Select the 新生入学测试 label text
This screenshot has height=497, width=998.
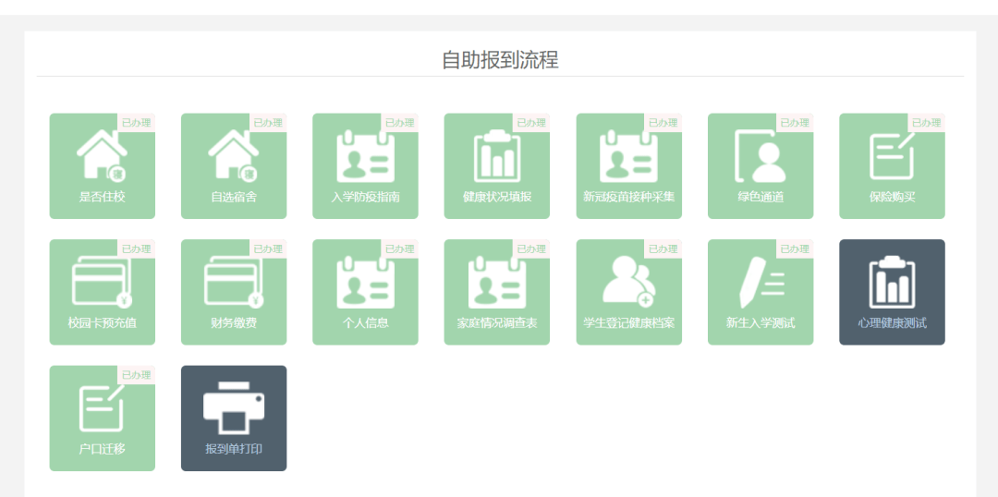point(761,323)
